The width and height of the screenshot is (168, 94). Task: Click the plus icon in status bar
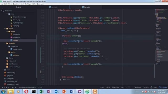[x=13, y=87]
